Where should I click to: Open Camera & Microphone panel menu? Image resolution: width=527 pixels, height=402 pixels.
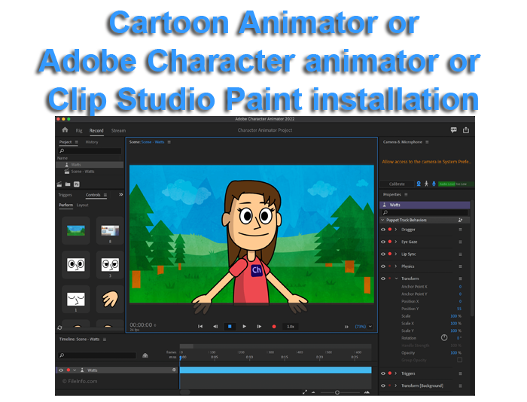pos(427,142)
